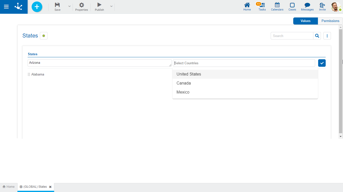Click the search magnifier button
Viewport: 343px width, 192px height.
click(x=317, y=36)
